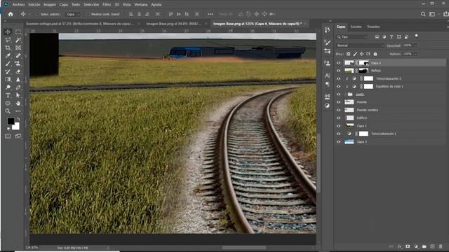Select the Healing Brush tool
The width and height of the screenshot is (449, 252).
click(18, 55)
